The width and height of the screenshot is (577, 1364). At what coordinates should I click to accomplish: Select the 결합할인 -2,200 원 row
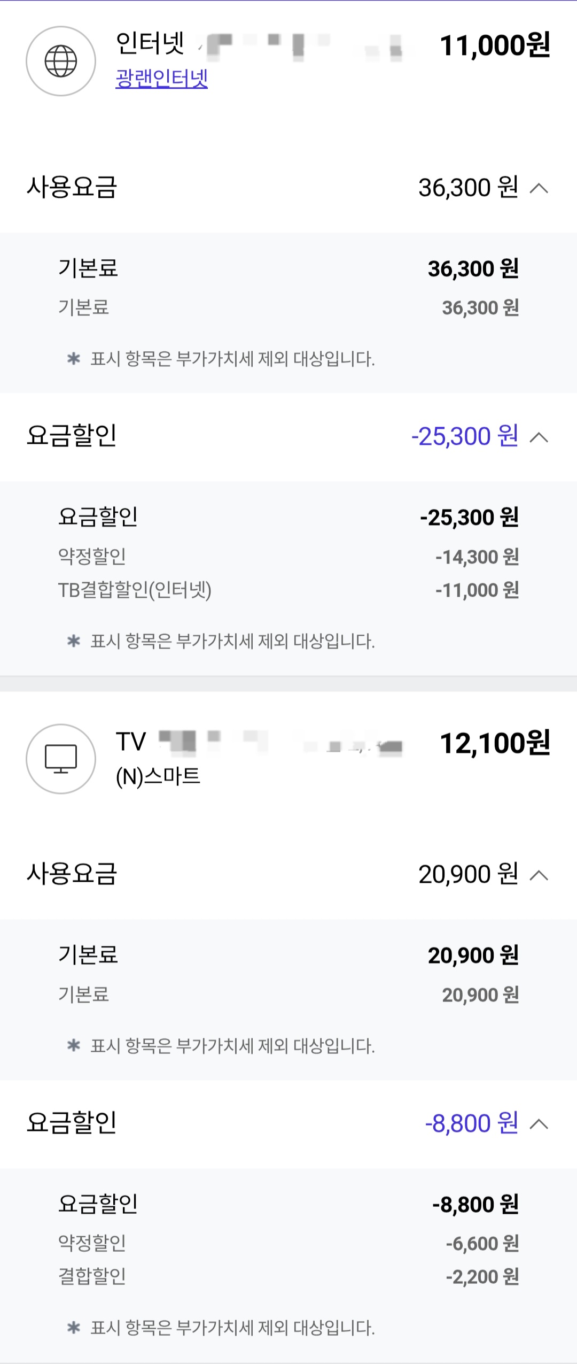click(x=288, y=1277)
